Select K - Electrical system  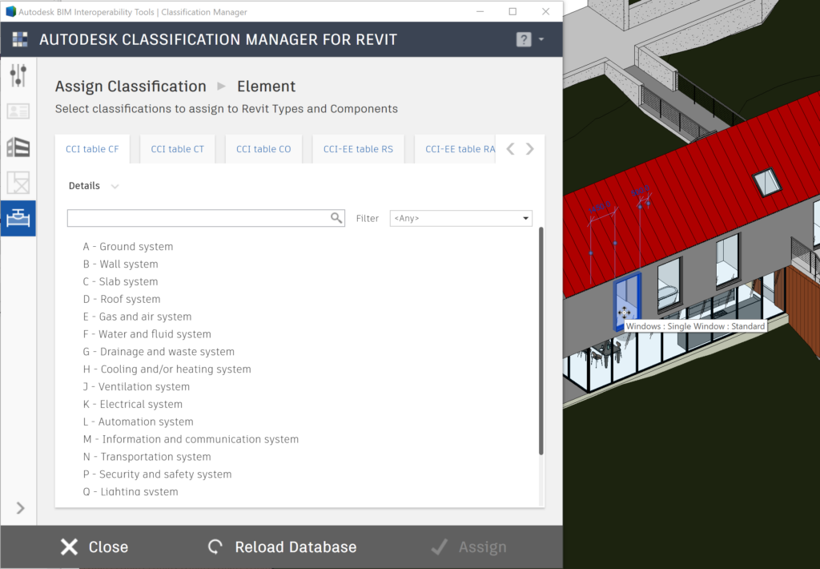point(133,404)
